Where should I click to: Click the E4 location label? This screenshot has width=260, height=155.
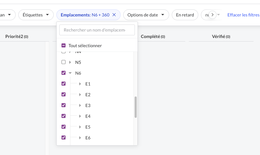tap(88, 116)
